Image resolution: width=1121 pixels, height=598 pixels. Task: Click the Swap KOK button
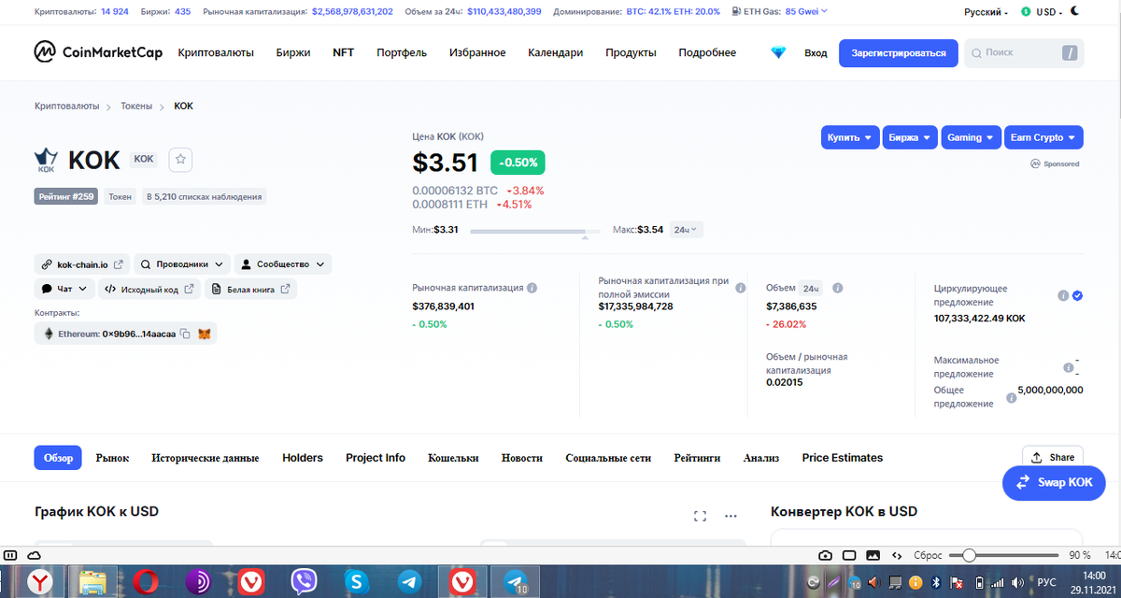[x=1054, y=483]
